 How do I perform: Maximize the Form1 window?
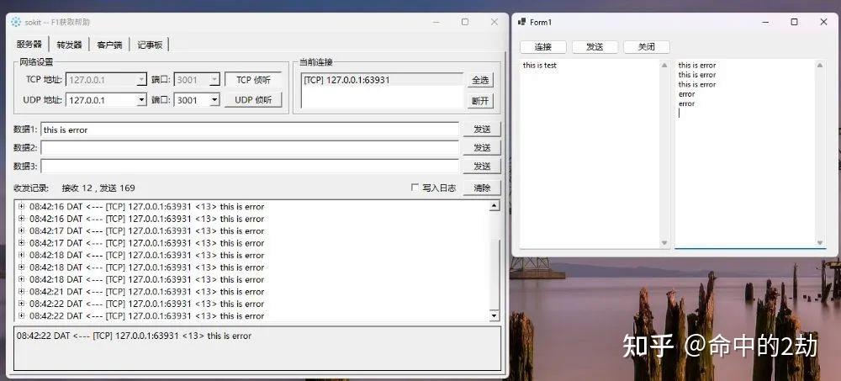click(794, 22)
